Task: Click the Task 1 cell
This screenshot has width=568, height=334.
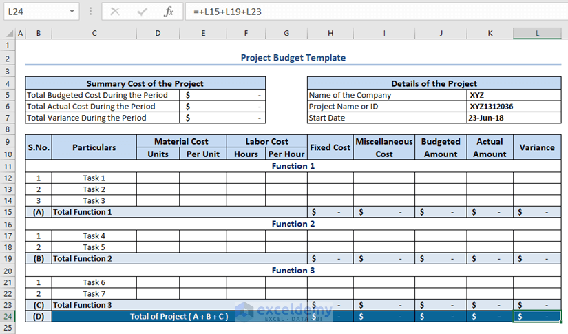Action: pyautogui.click(x=94, y=178)
